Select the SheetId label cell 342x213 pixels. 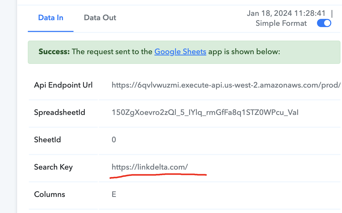click(63, 140)
